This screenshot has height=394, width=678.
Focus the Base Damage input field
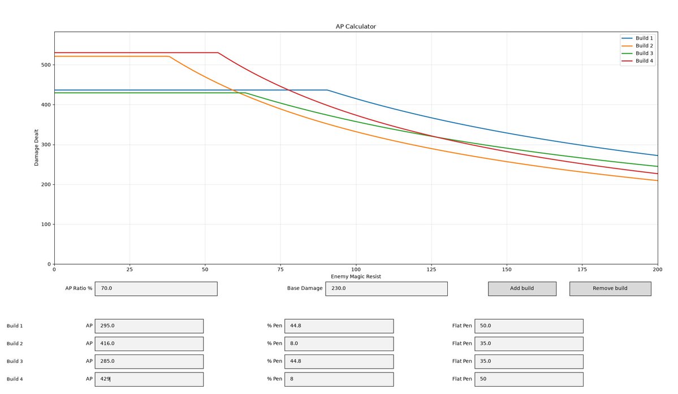pyautogui.click(x=386, y=289)
